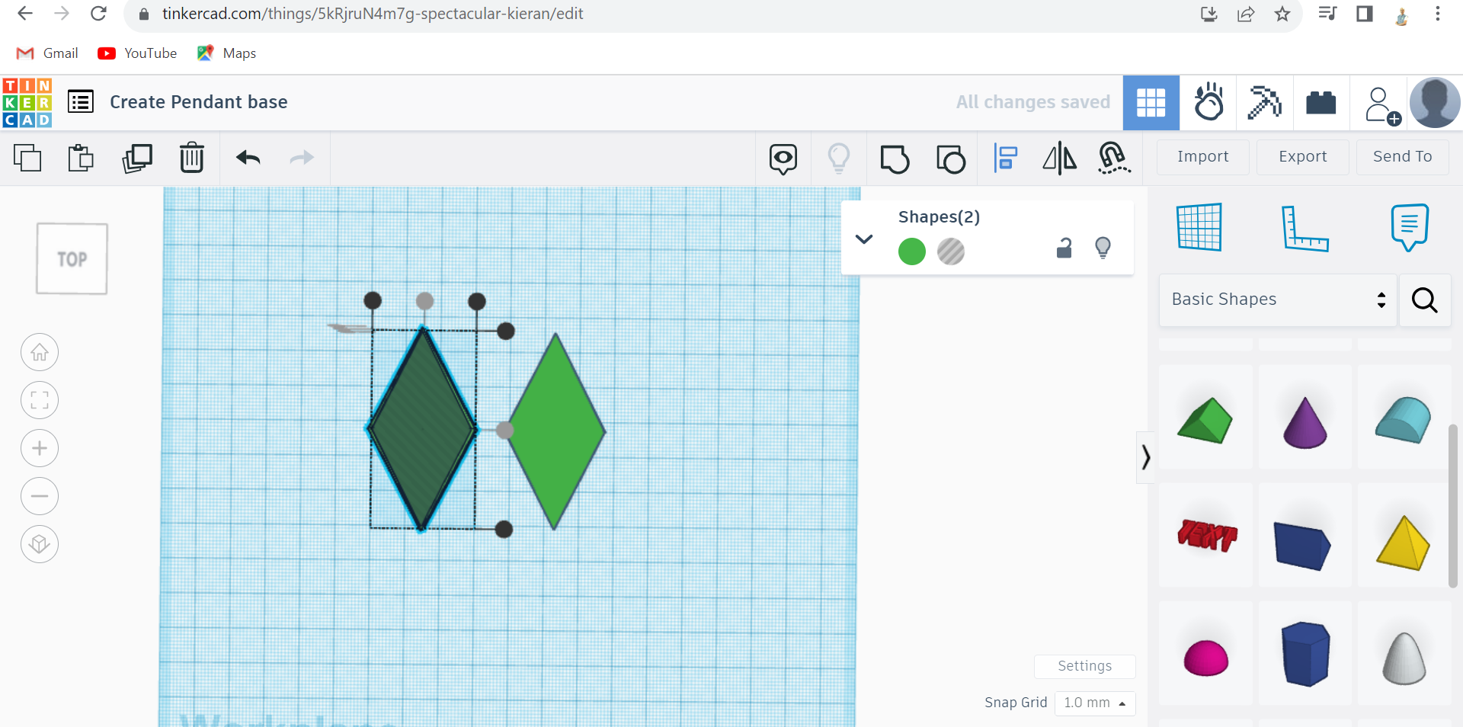Toggle the lightbulb in the Shapes panel
The image size is (1463, 727).
click(x=1103, y=248)
